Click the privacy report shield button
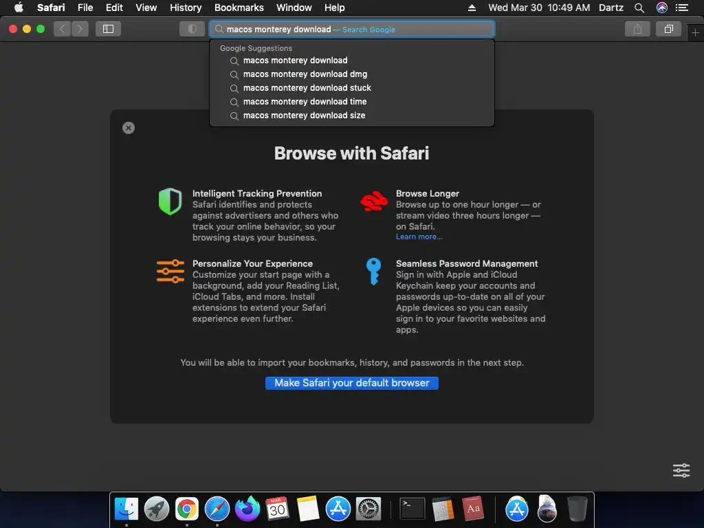This screenshot has height=528, width=704. (192, 29)
